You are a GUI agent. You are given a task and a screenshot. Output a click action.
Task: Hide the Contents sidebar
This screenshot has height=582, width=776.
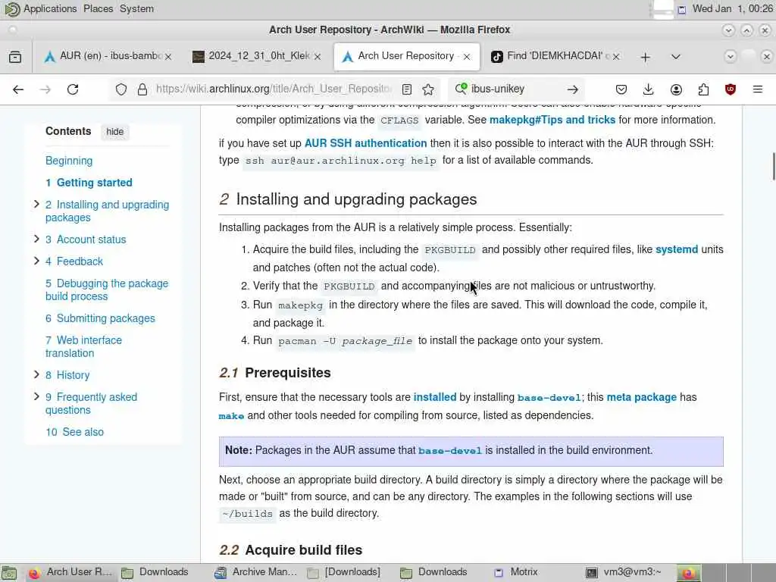pyautogui.click(x=115, y=132)
